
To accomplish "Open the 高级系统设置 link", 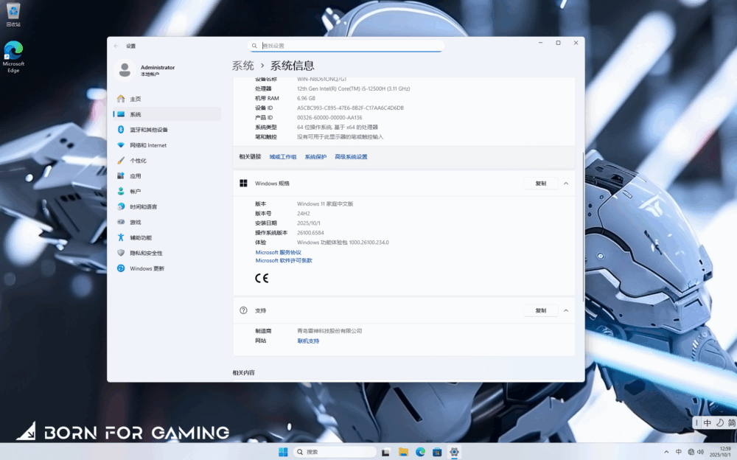I will (x=351, y=157).
